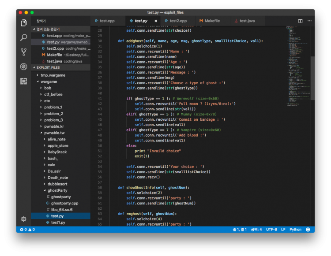This screenshot has width=331, height=256.
Task: Change language mode from Python
Action: click(295, 230)
